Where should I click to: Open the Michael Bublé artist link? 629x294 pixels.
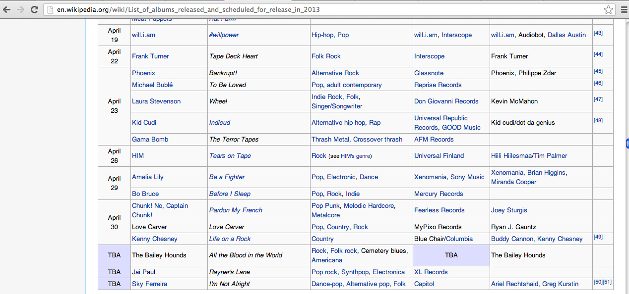point(152,85)
